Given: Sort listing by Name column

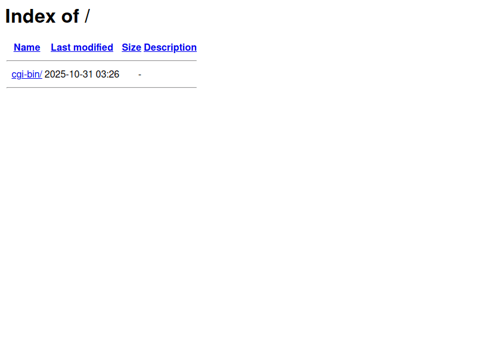Looking at the screenshot, I should click(x=27, y=48).
